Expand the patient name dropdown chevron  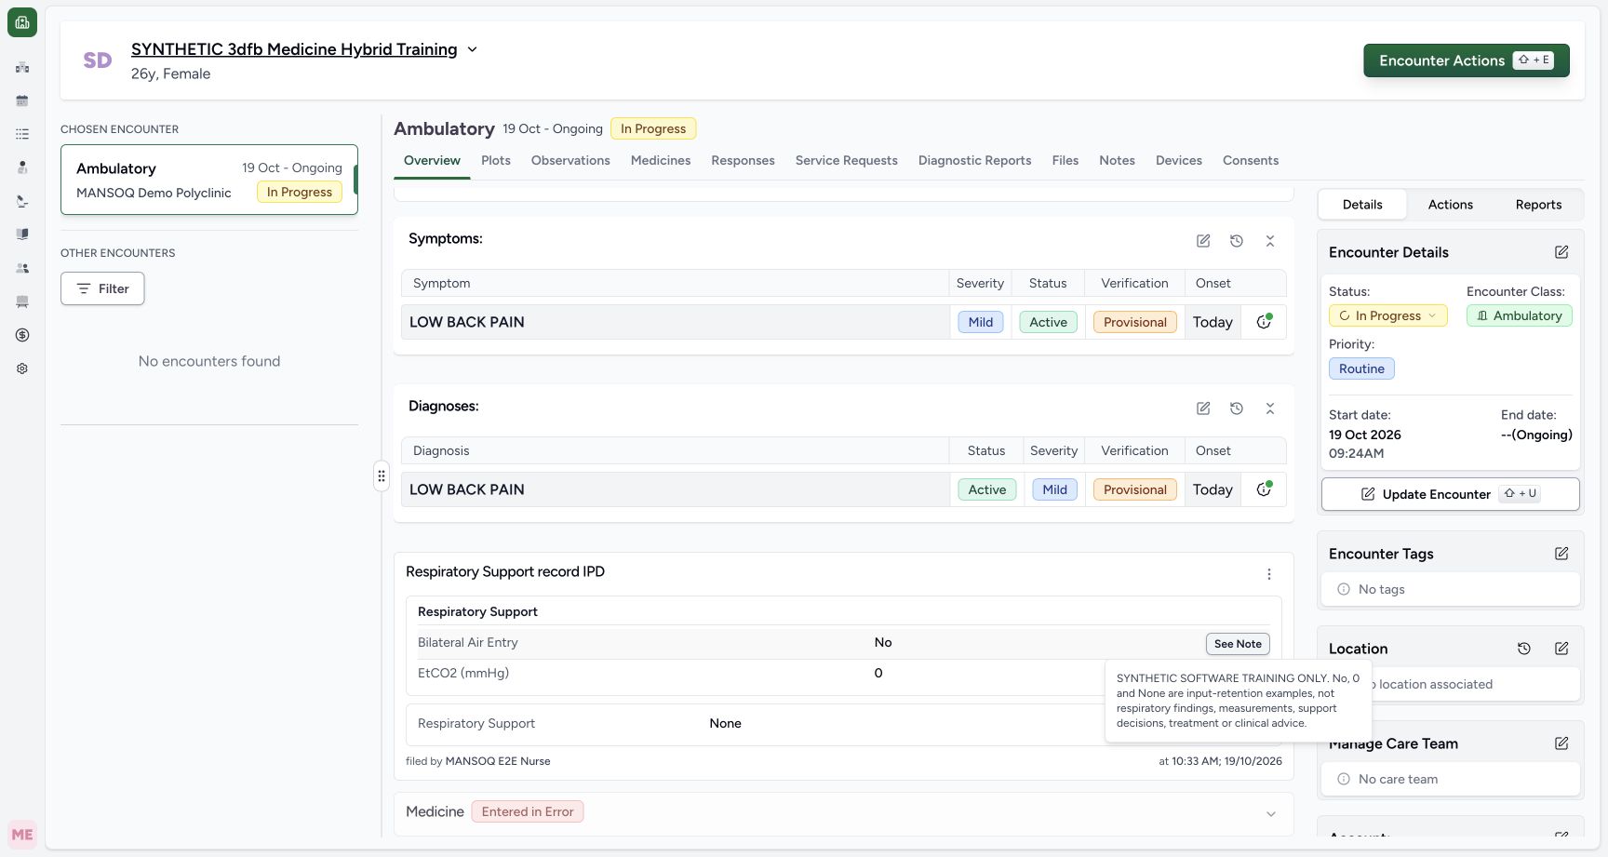click(x=472, y=49)
